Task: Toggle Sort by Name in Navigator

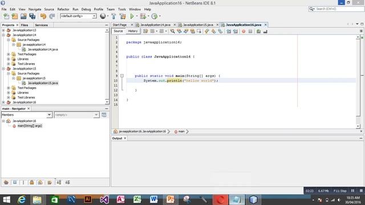Action: (59, 182)
